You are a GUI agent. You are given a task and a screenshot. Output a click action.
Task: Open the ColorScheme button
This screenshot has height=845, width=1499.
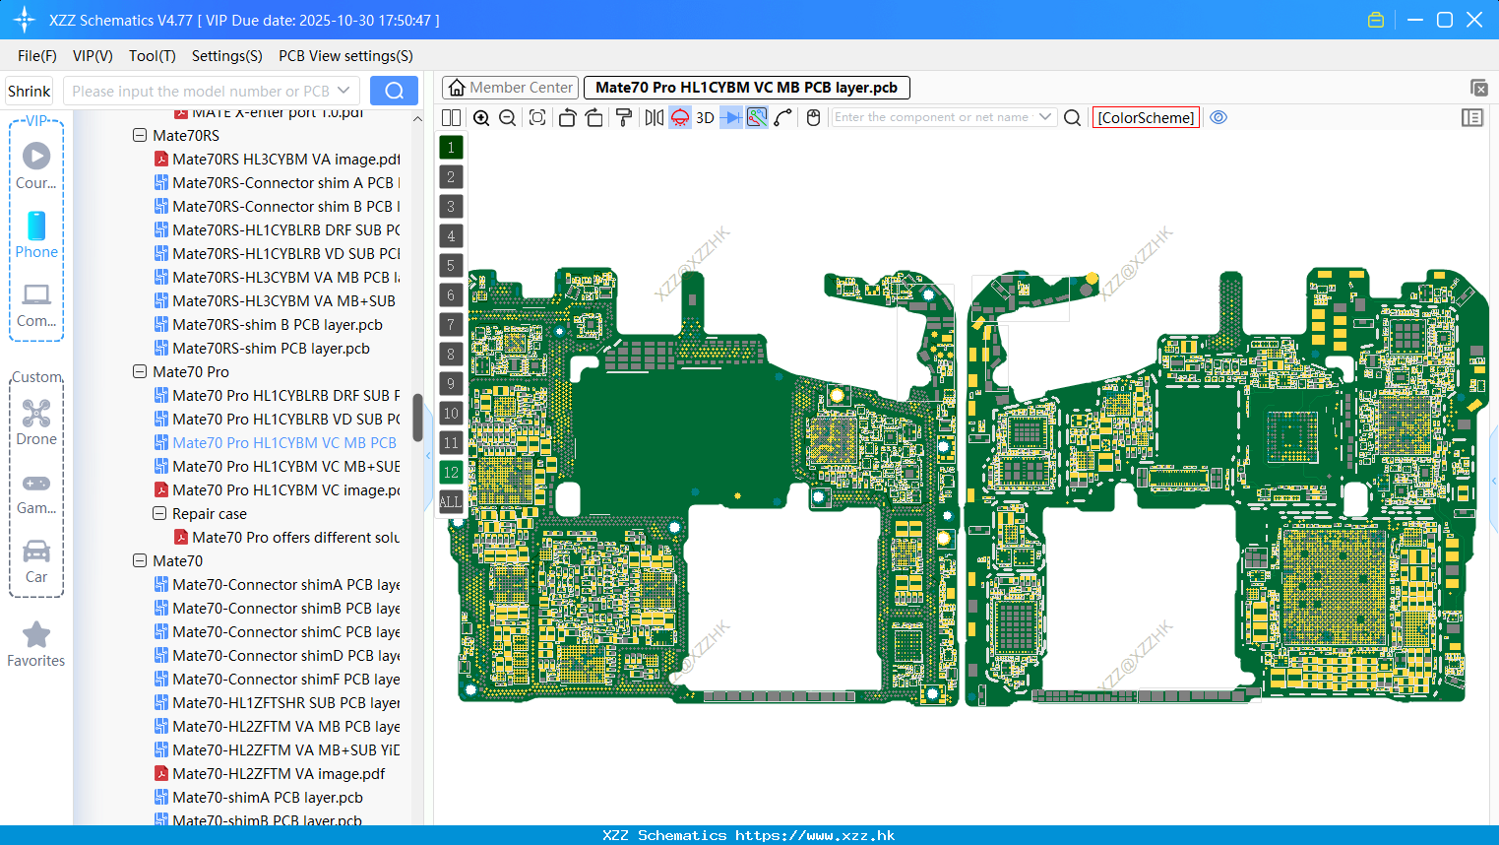[x=1146, y=117]
